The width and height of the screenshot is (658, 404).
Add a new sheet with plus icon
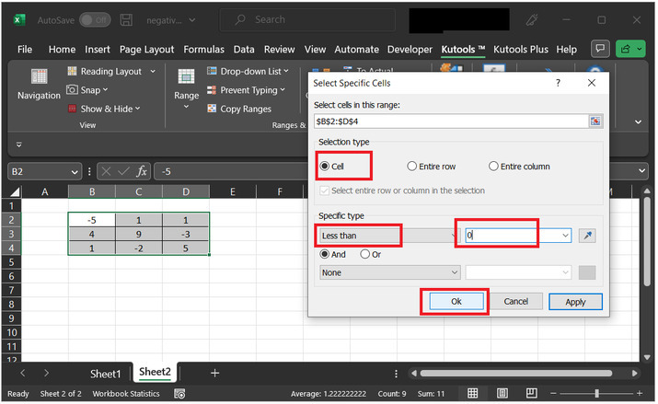(x=214, y=373)
